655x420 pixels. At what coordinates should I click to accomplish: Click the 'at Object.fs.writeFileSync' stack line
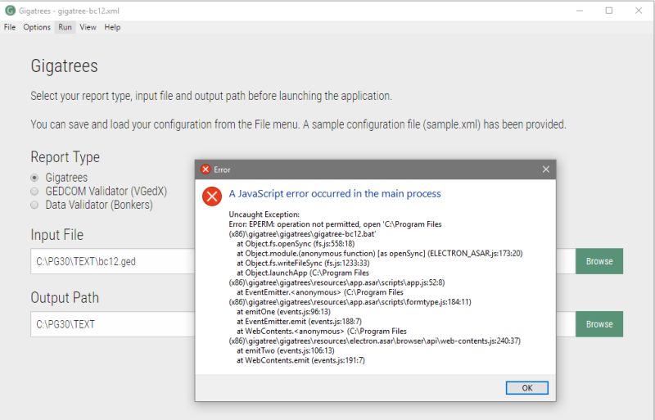click(x=303, y=263)
